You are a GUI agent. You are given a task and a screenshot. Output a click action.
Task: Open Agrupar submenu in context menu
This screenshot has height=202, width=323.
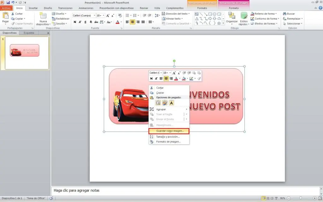pyautogui.click(x=169, y=109)
